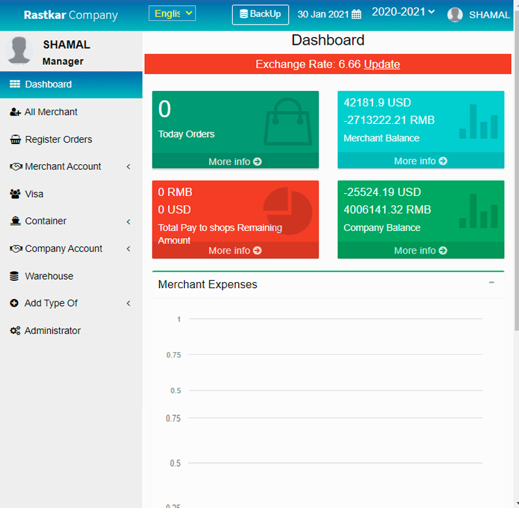519x519 pixels.
Task: Go to Register Orders in the sidebar
Action: pyautogui.click(x=58, y=139)
